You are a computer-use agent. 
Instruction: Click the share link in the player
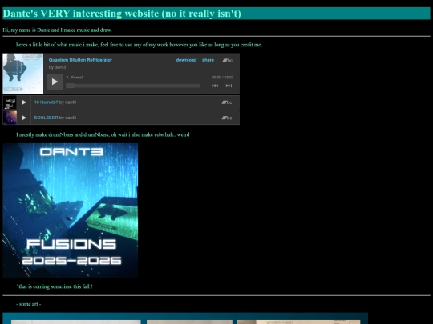[208, 60]
